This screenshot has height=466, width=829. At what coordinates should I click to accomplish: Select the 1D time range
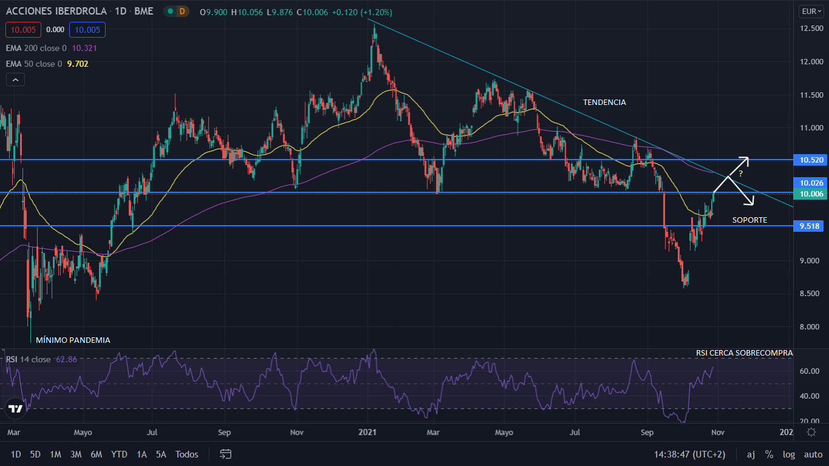(x=16, y=454)
